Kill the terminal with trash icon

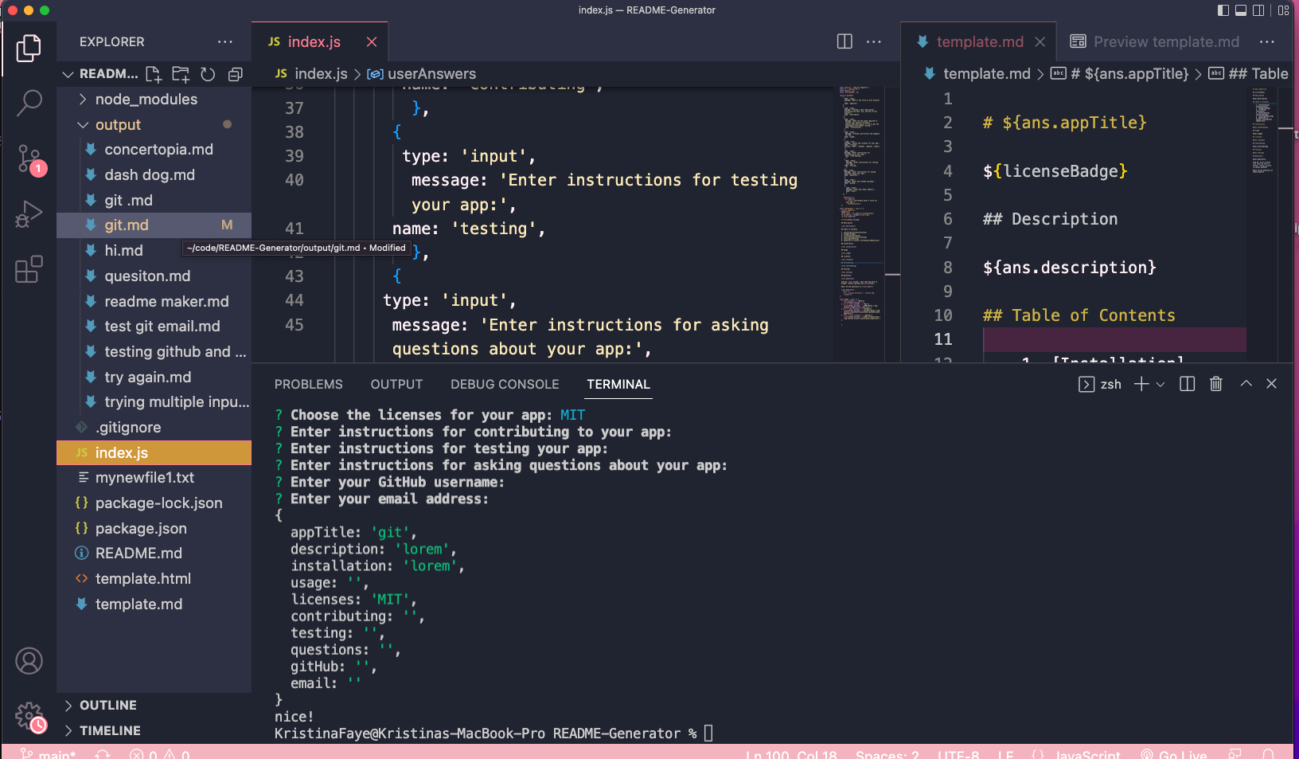[1215, 384]
